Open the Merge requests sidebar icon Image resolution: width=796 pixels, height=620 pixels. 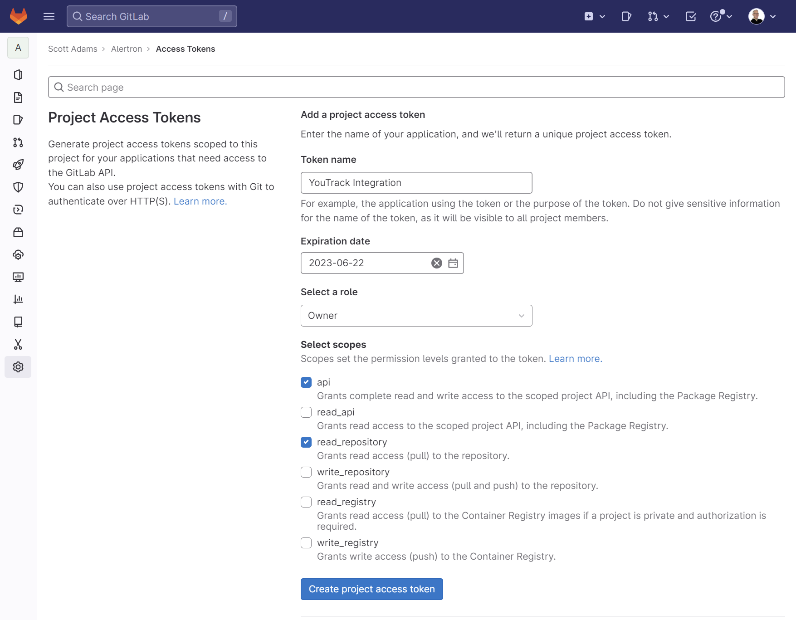point(18,142)
